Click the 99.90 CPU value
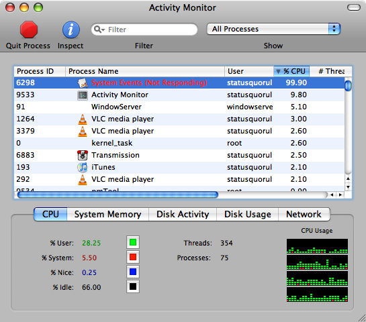 click(296, 83)
